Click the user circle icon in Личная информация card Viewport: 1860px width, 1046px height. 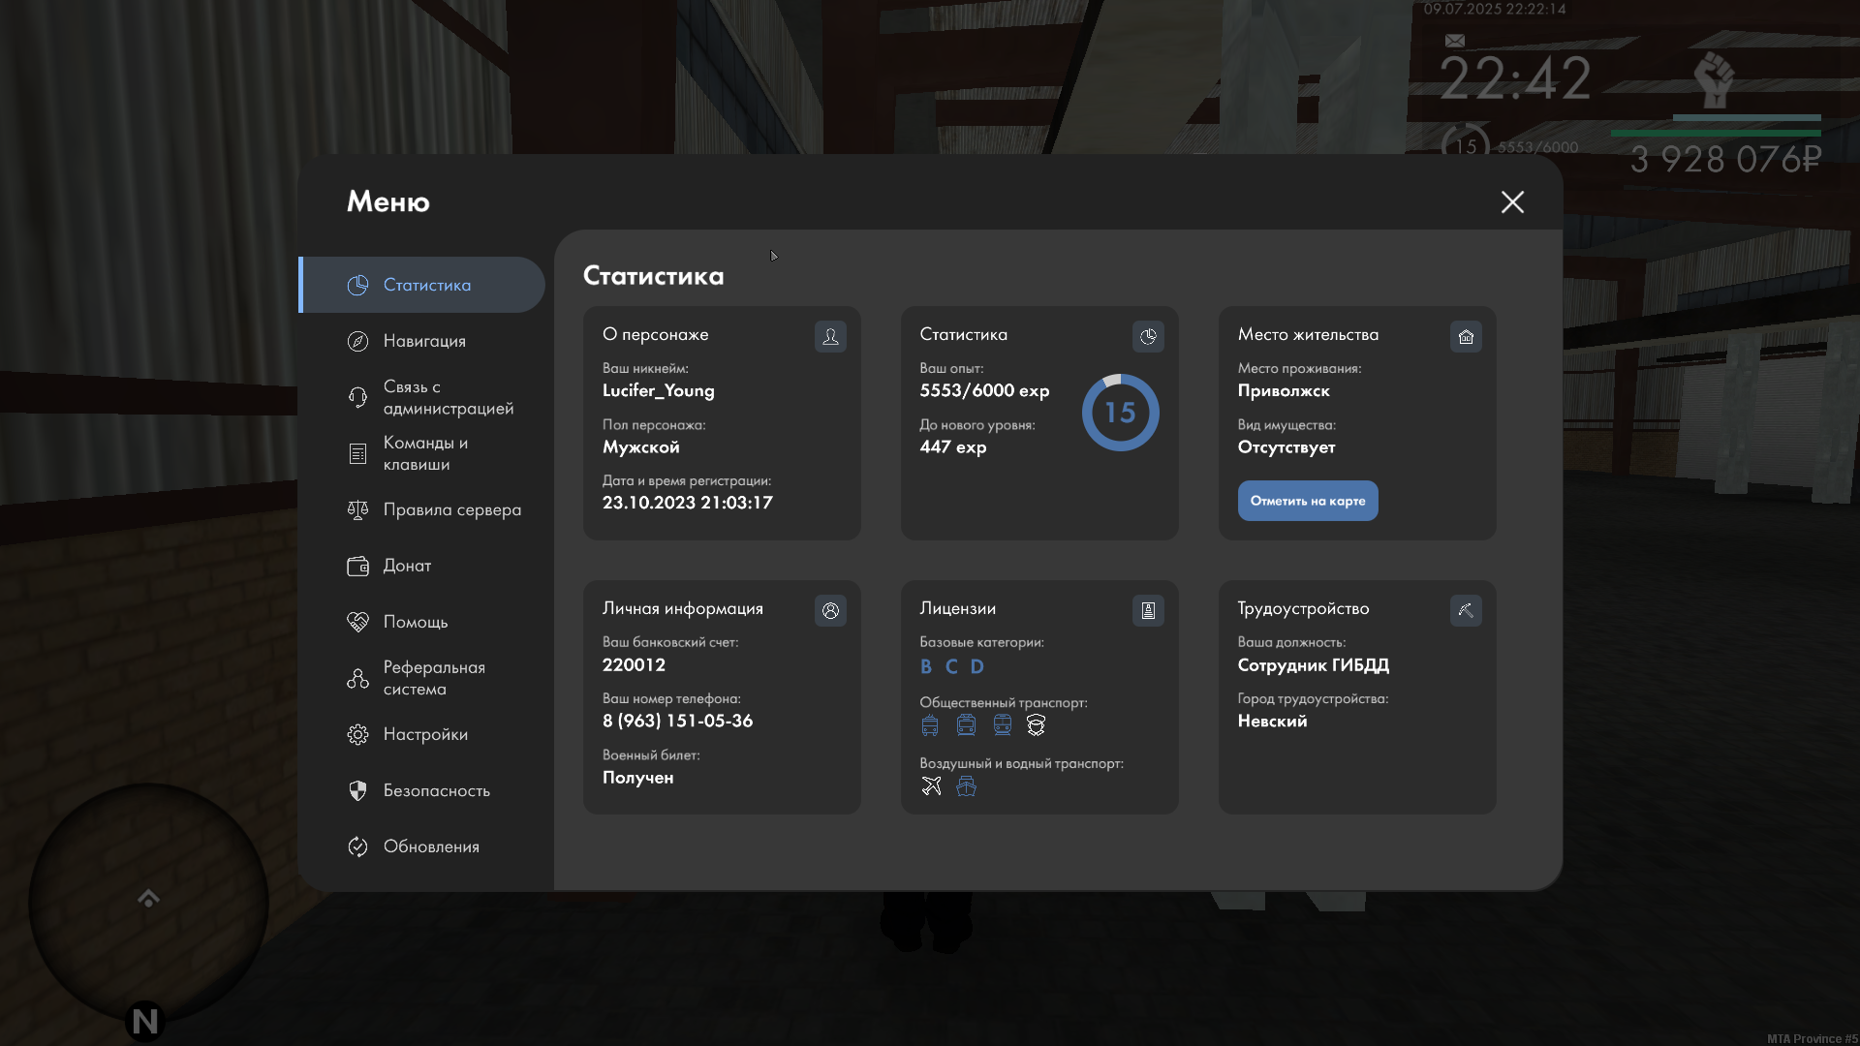click(x=830, y=610)
